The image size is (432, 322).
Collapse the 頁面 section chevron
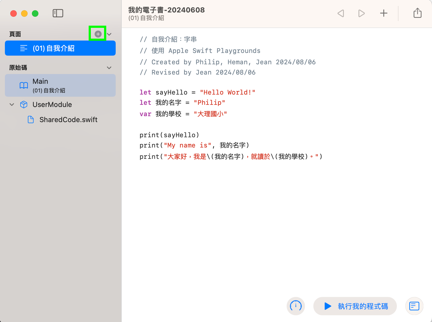[109, 34]
